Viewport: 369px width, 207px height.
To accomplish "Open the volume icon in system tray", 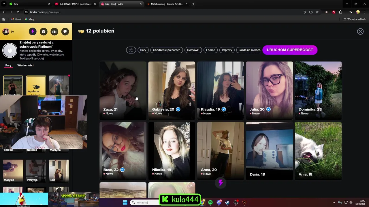I will pyautogui.click(x=351, y=202).
